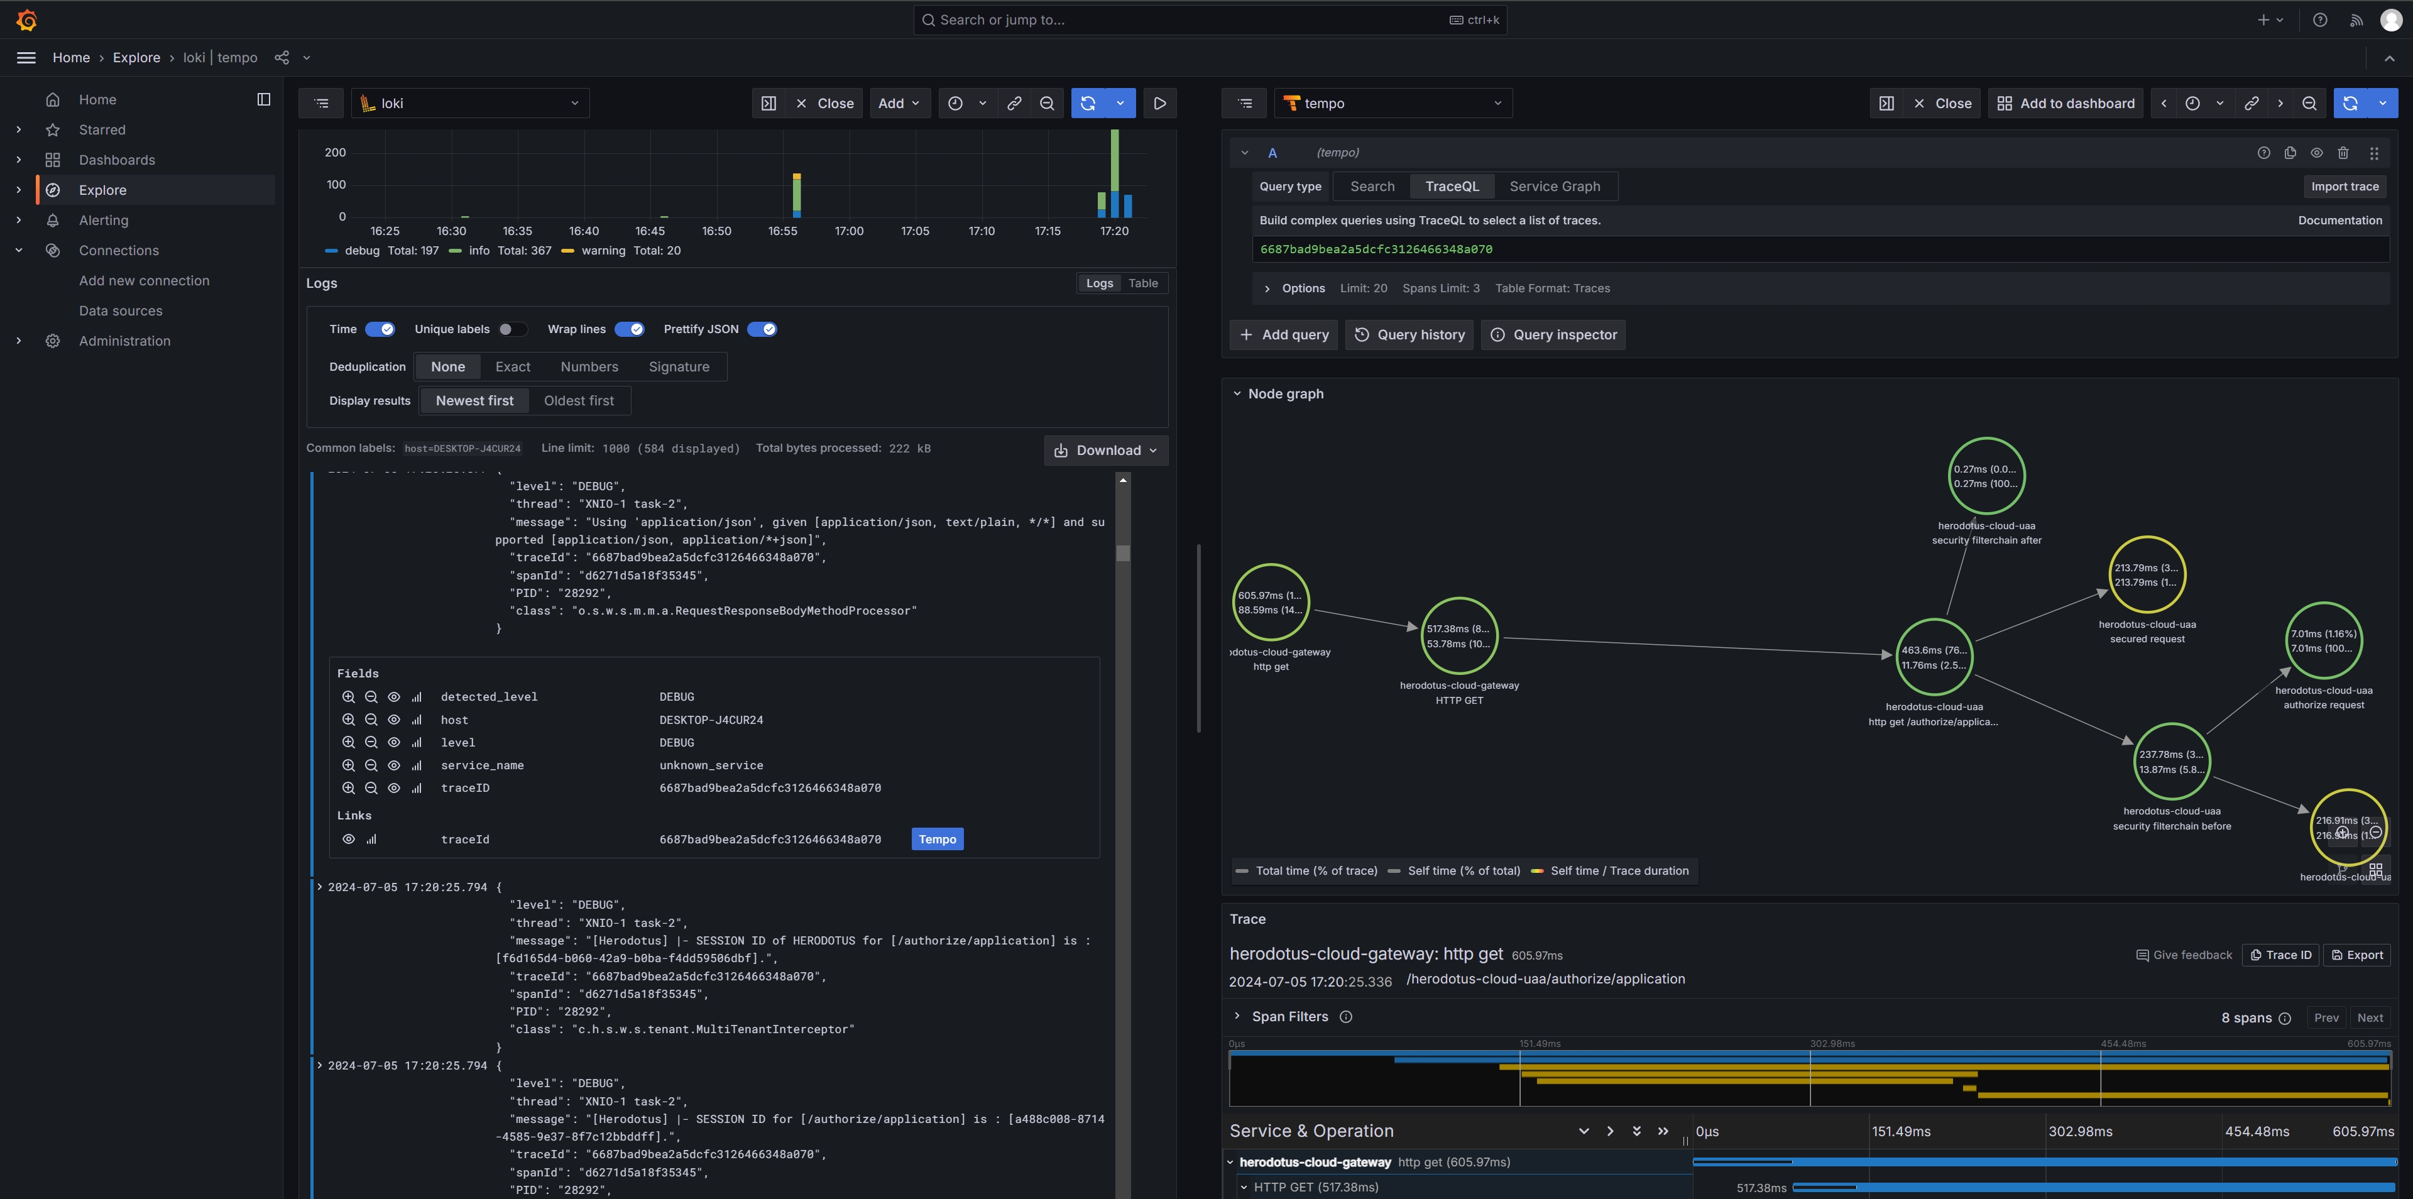Screen dimensions: 2413x1199
Task: Turn off the Prettify JSON switch
Action: click(x=762, y=329)
